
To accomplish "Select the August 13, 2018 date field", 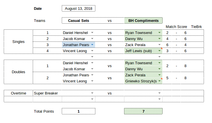I will pyautogui.click(x=78, y=8).
